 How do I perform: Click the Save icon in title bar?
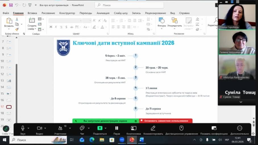pyautogui.click(x=11, y=5)
